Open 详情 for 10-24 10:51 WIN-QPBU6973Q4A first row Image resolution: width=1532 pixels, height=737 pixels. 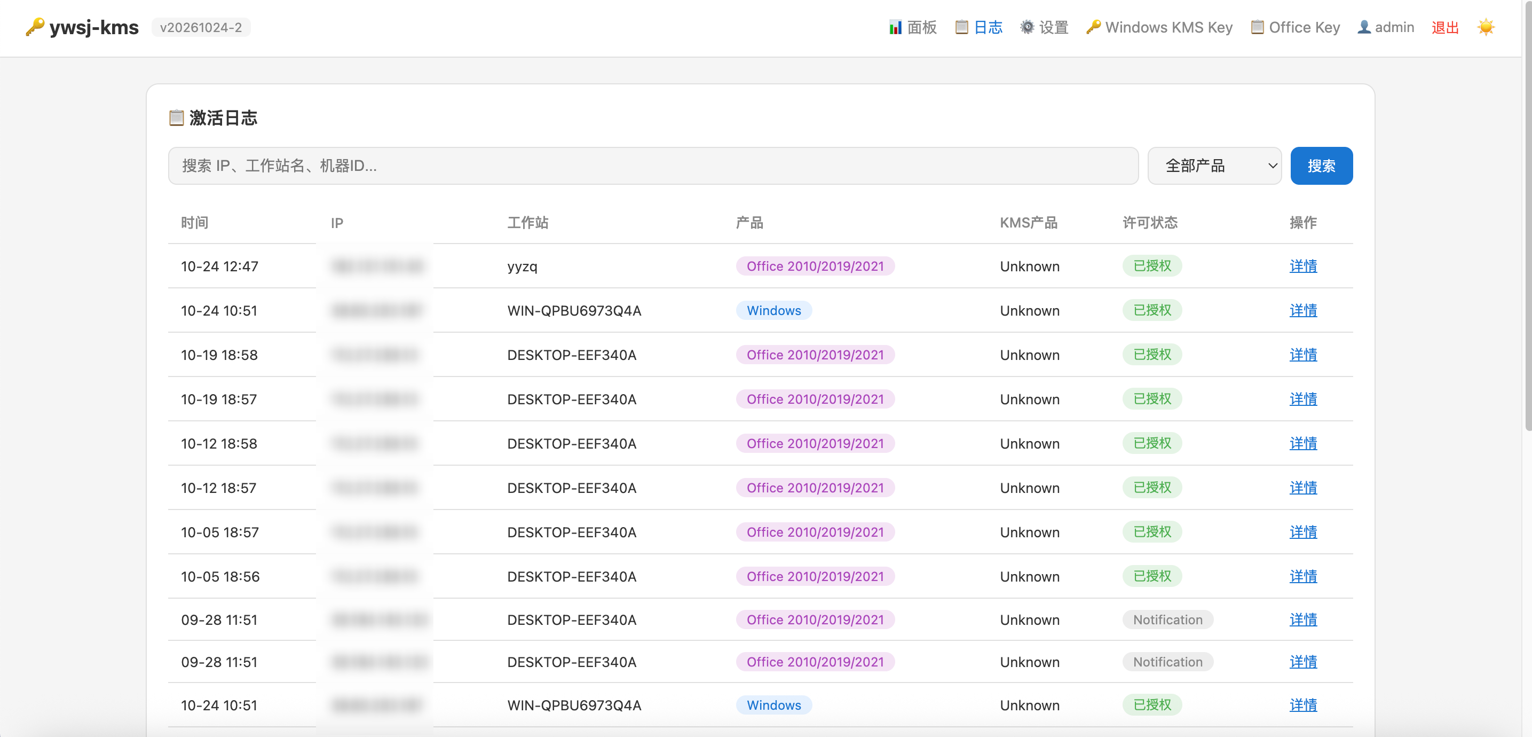click(x=1302, y=310)
